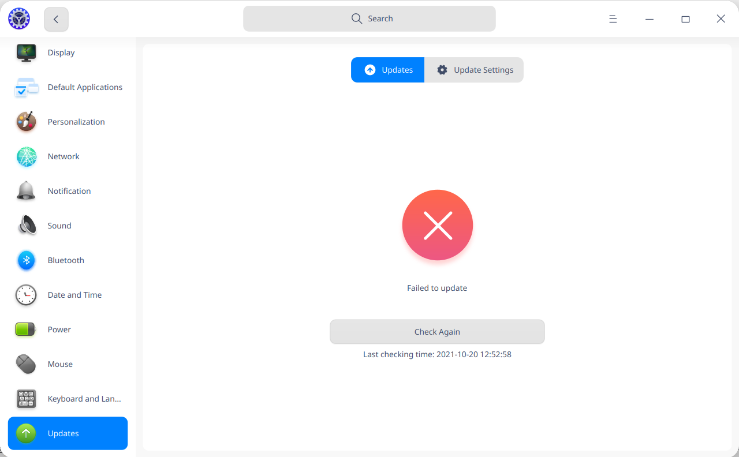739x457 pixels.
Task: Click the Control Center logo icon
Action: pos(18,18)
